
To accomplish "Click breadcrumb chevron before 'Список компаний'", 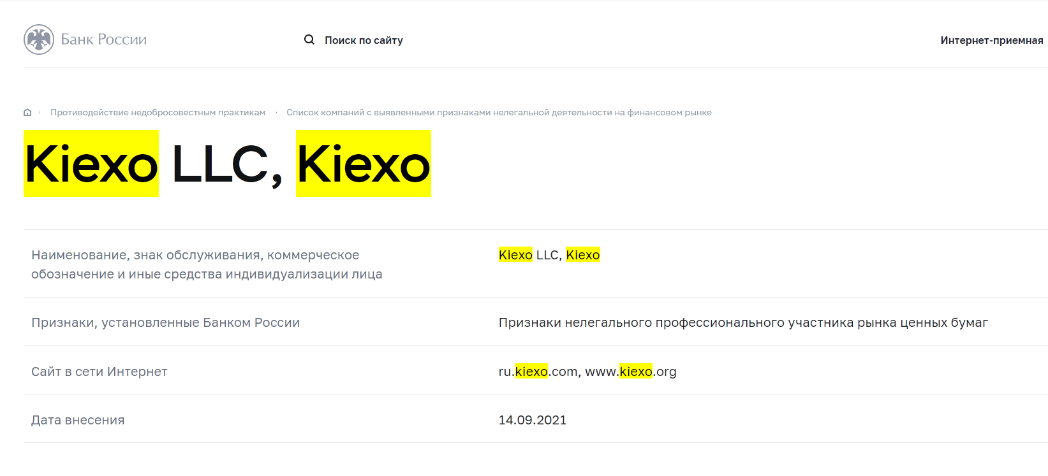I will 276,113.
